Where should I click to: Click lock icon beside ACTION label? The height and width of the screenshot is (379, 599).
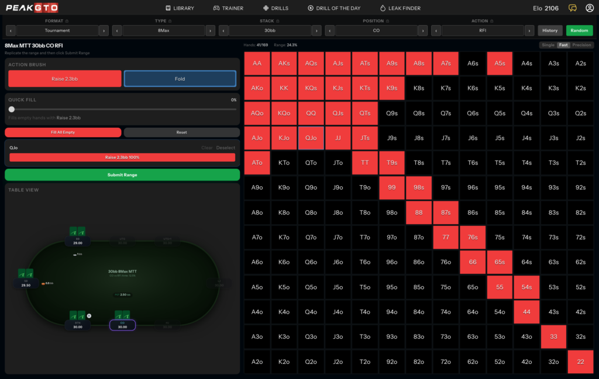pos(491,21)
